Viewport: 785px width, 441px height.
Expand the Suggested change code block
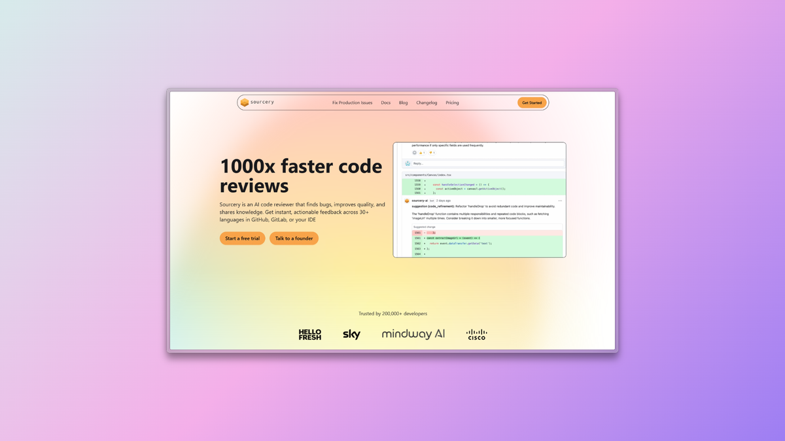click(424, 227)
